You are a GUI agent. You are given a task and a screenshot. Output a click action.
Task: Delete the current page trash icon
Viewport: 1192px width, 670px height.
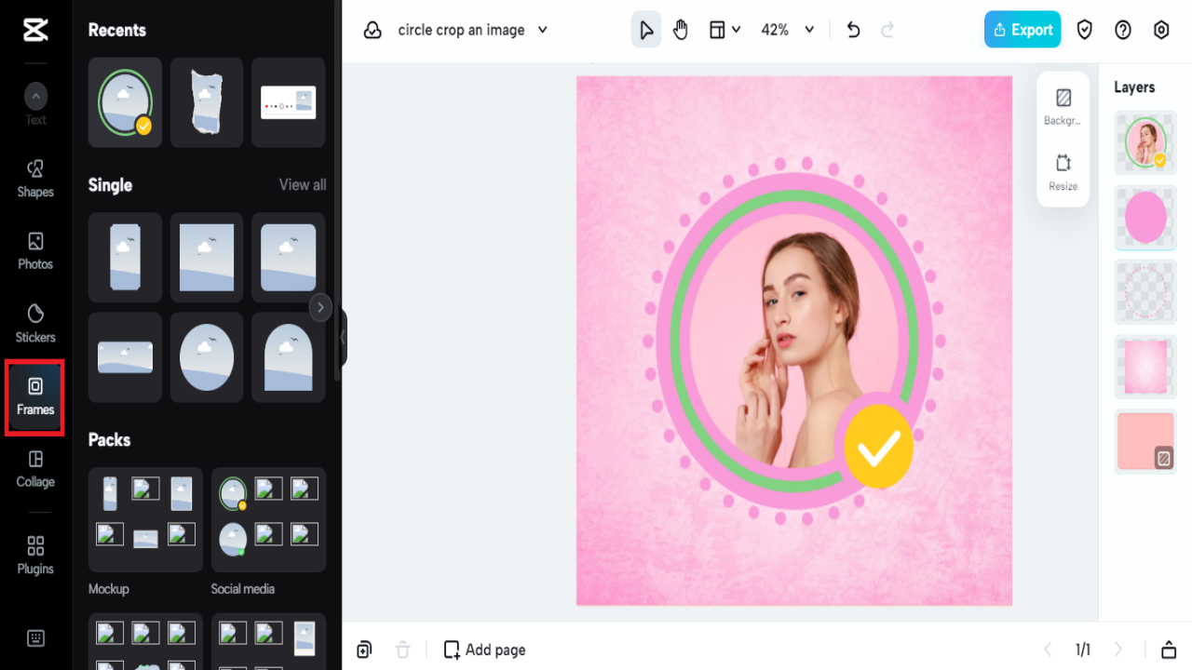coord(402,650)
